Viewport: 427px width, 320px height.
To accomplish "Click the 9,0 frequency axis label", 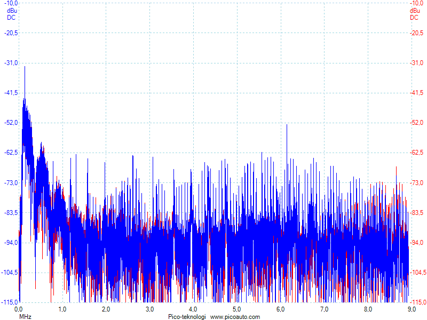I will click(412, 309).
